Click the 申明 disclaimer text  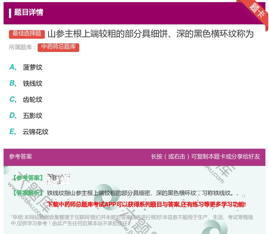132,220
